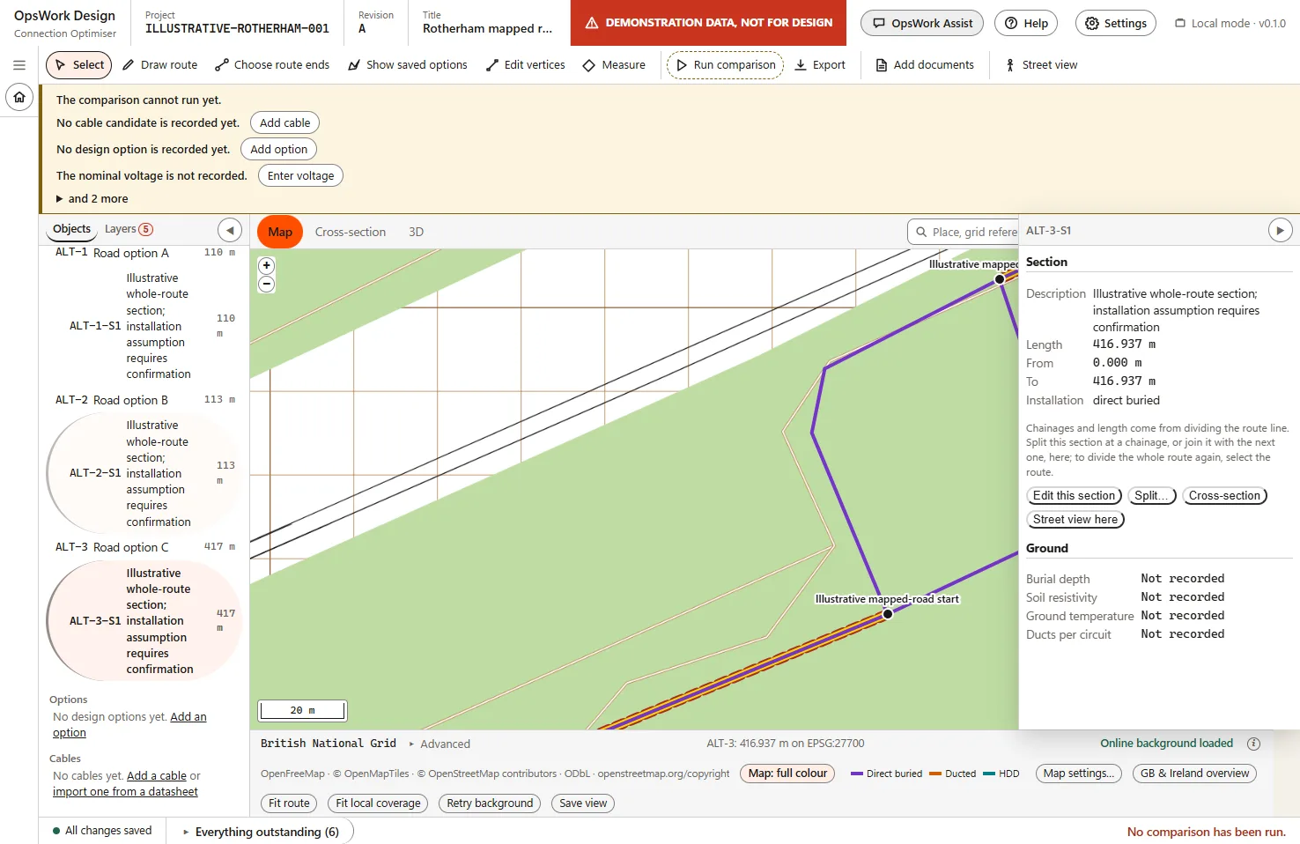This screenshot has height=844, width=1300.
Task: Open the Cross-section view tab
Action: [351, 232]
